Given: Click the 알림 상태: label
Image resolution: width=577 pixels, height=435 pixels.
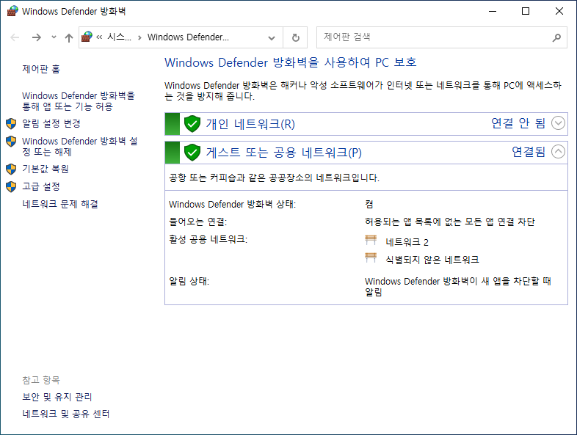Looking at the screenshot, I should coord(189,281).
